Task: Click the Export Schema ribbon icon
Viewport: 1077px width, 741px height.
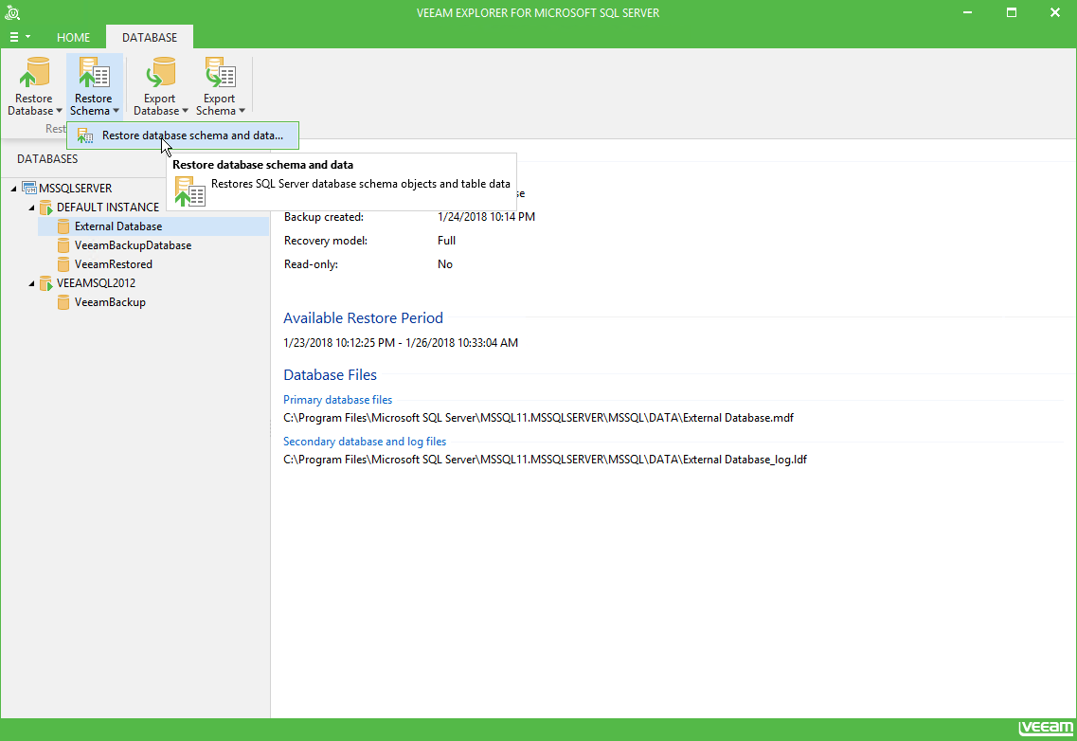Action: click(x=220, y=73)
